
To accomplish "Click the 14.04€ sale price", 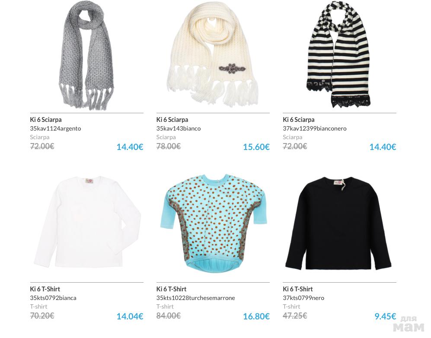I will point(130,316).
